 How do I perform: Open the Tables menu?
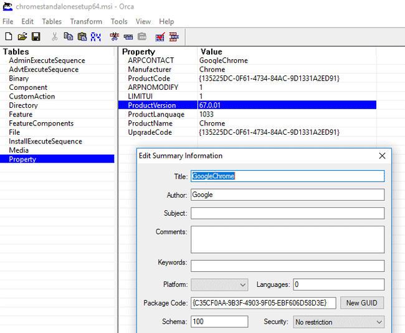(x=52, y=21)
